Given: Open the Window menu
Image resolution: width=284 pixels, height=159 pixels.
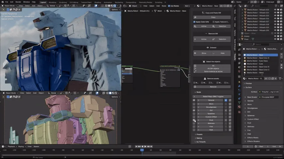Looking at the screenshot, I should pyautogui.click(x=26, y=2).
